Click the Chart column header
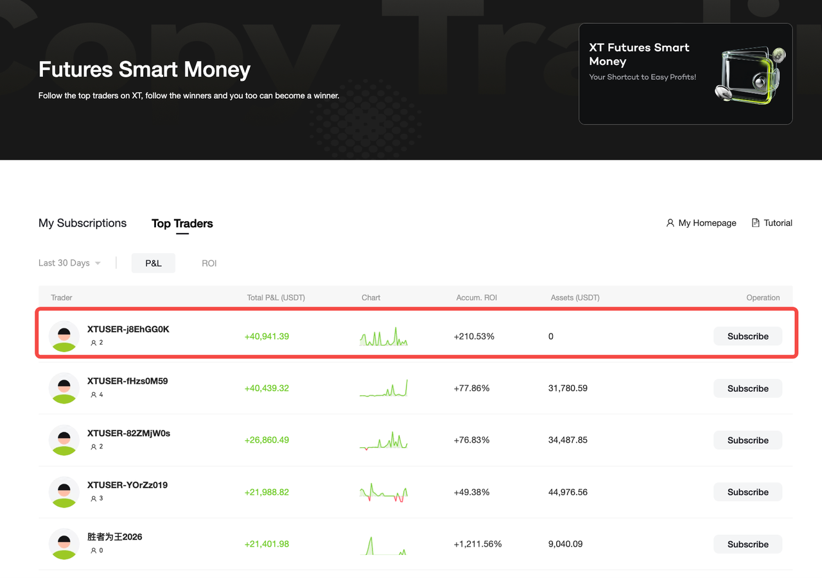Image resolution: width=822 pixels, height=578 pixels. 371,298
